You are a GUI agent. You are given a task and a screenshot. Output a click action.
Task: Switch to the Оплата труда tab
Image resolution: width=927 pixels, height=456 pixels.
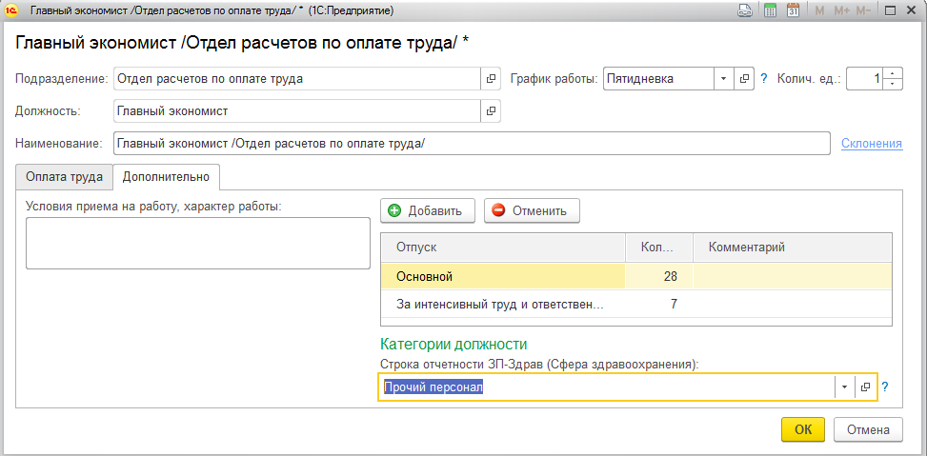[65, 177]
